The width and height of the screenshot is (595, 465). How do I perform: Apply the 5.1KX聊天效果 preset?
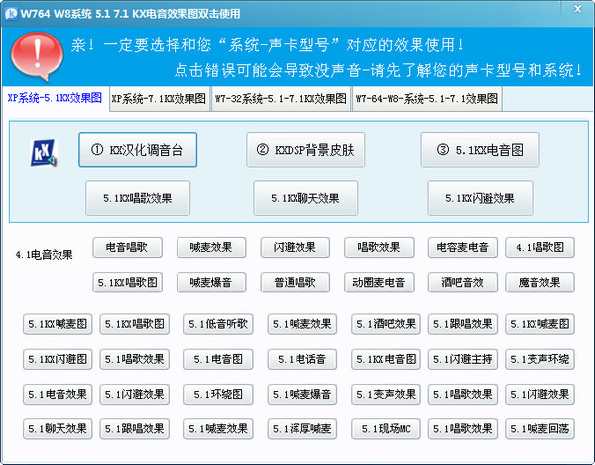[x=305, y=198]
